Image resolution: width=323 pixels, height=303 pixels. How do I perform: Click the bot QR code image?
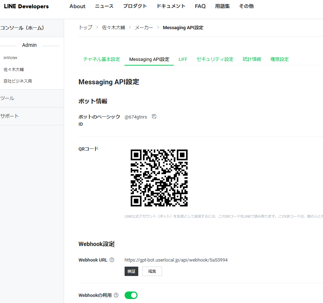point(159,178)
